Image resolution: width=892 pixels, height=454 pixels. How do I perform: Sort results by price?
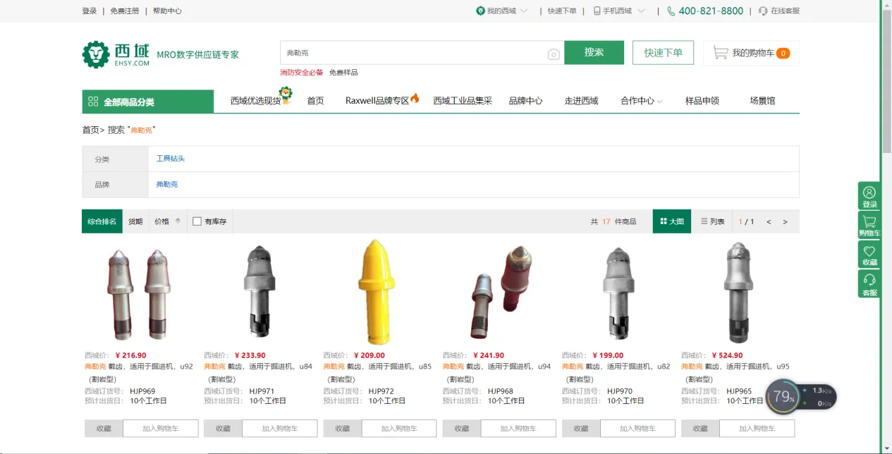click(x=167, y=221)
